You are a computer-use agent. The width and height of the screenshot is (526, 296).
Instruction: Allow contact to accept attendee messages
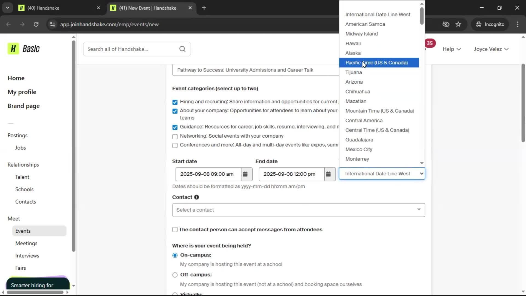(175, 230)
